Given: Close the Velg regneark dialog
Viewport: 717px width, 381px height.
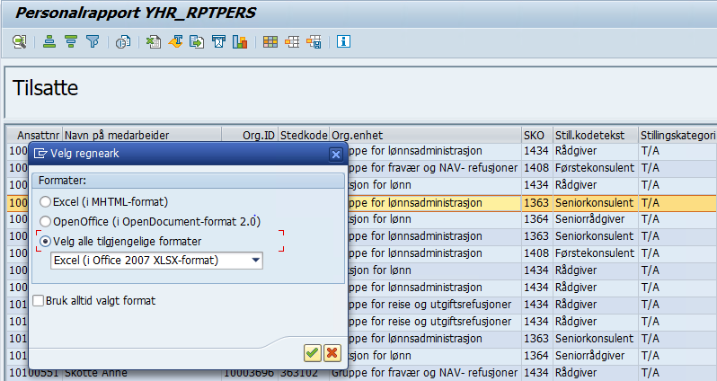Looking at the screenshot, I should point(336,155).
